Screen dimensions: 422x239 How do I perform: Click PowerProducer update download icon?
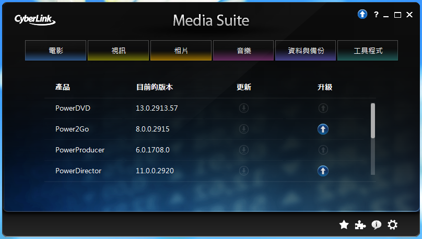[x=244, y=150]
